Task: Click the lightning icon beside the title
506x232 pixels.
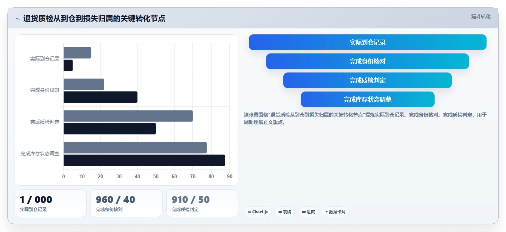Action: pos(18,19)
